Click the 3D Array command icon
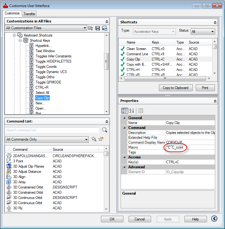The width and height of the screenshot is (225, 229). point(9,182)
